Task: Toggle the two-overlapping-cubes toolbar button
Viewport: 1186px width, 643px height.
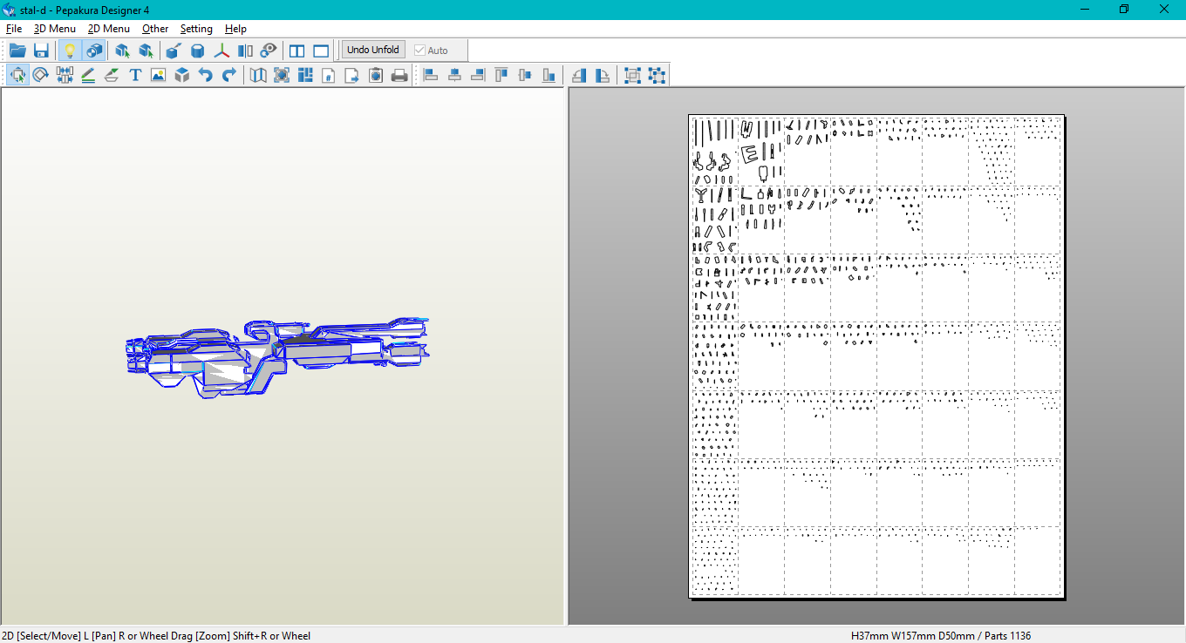Action: (94, 51)
